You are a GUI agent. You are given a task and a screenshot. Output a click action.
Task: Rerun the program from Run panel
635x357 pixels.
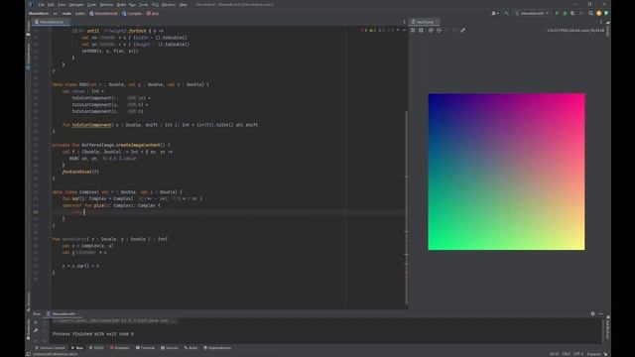pos(36,322)
